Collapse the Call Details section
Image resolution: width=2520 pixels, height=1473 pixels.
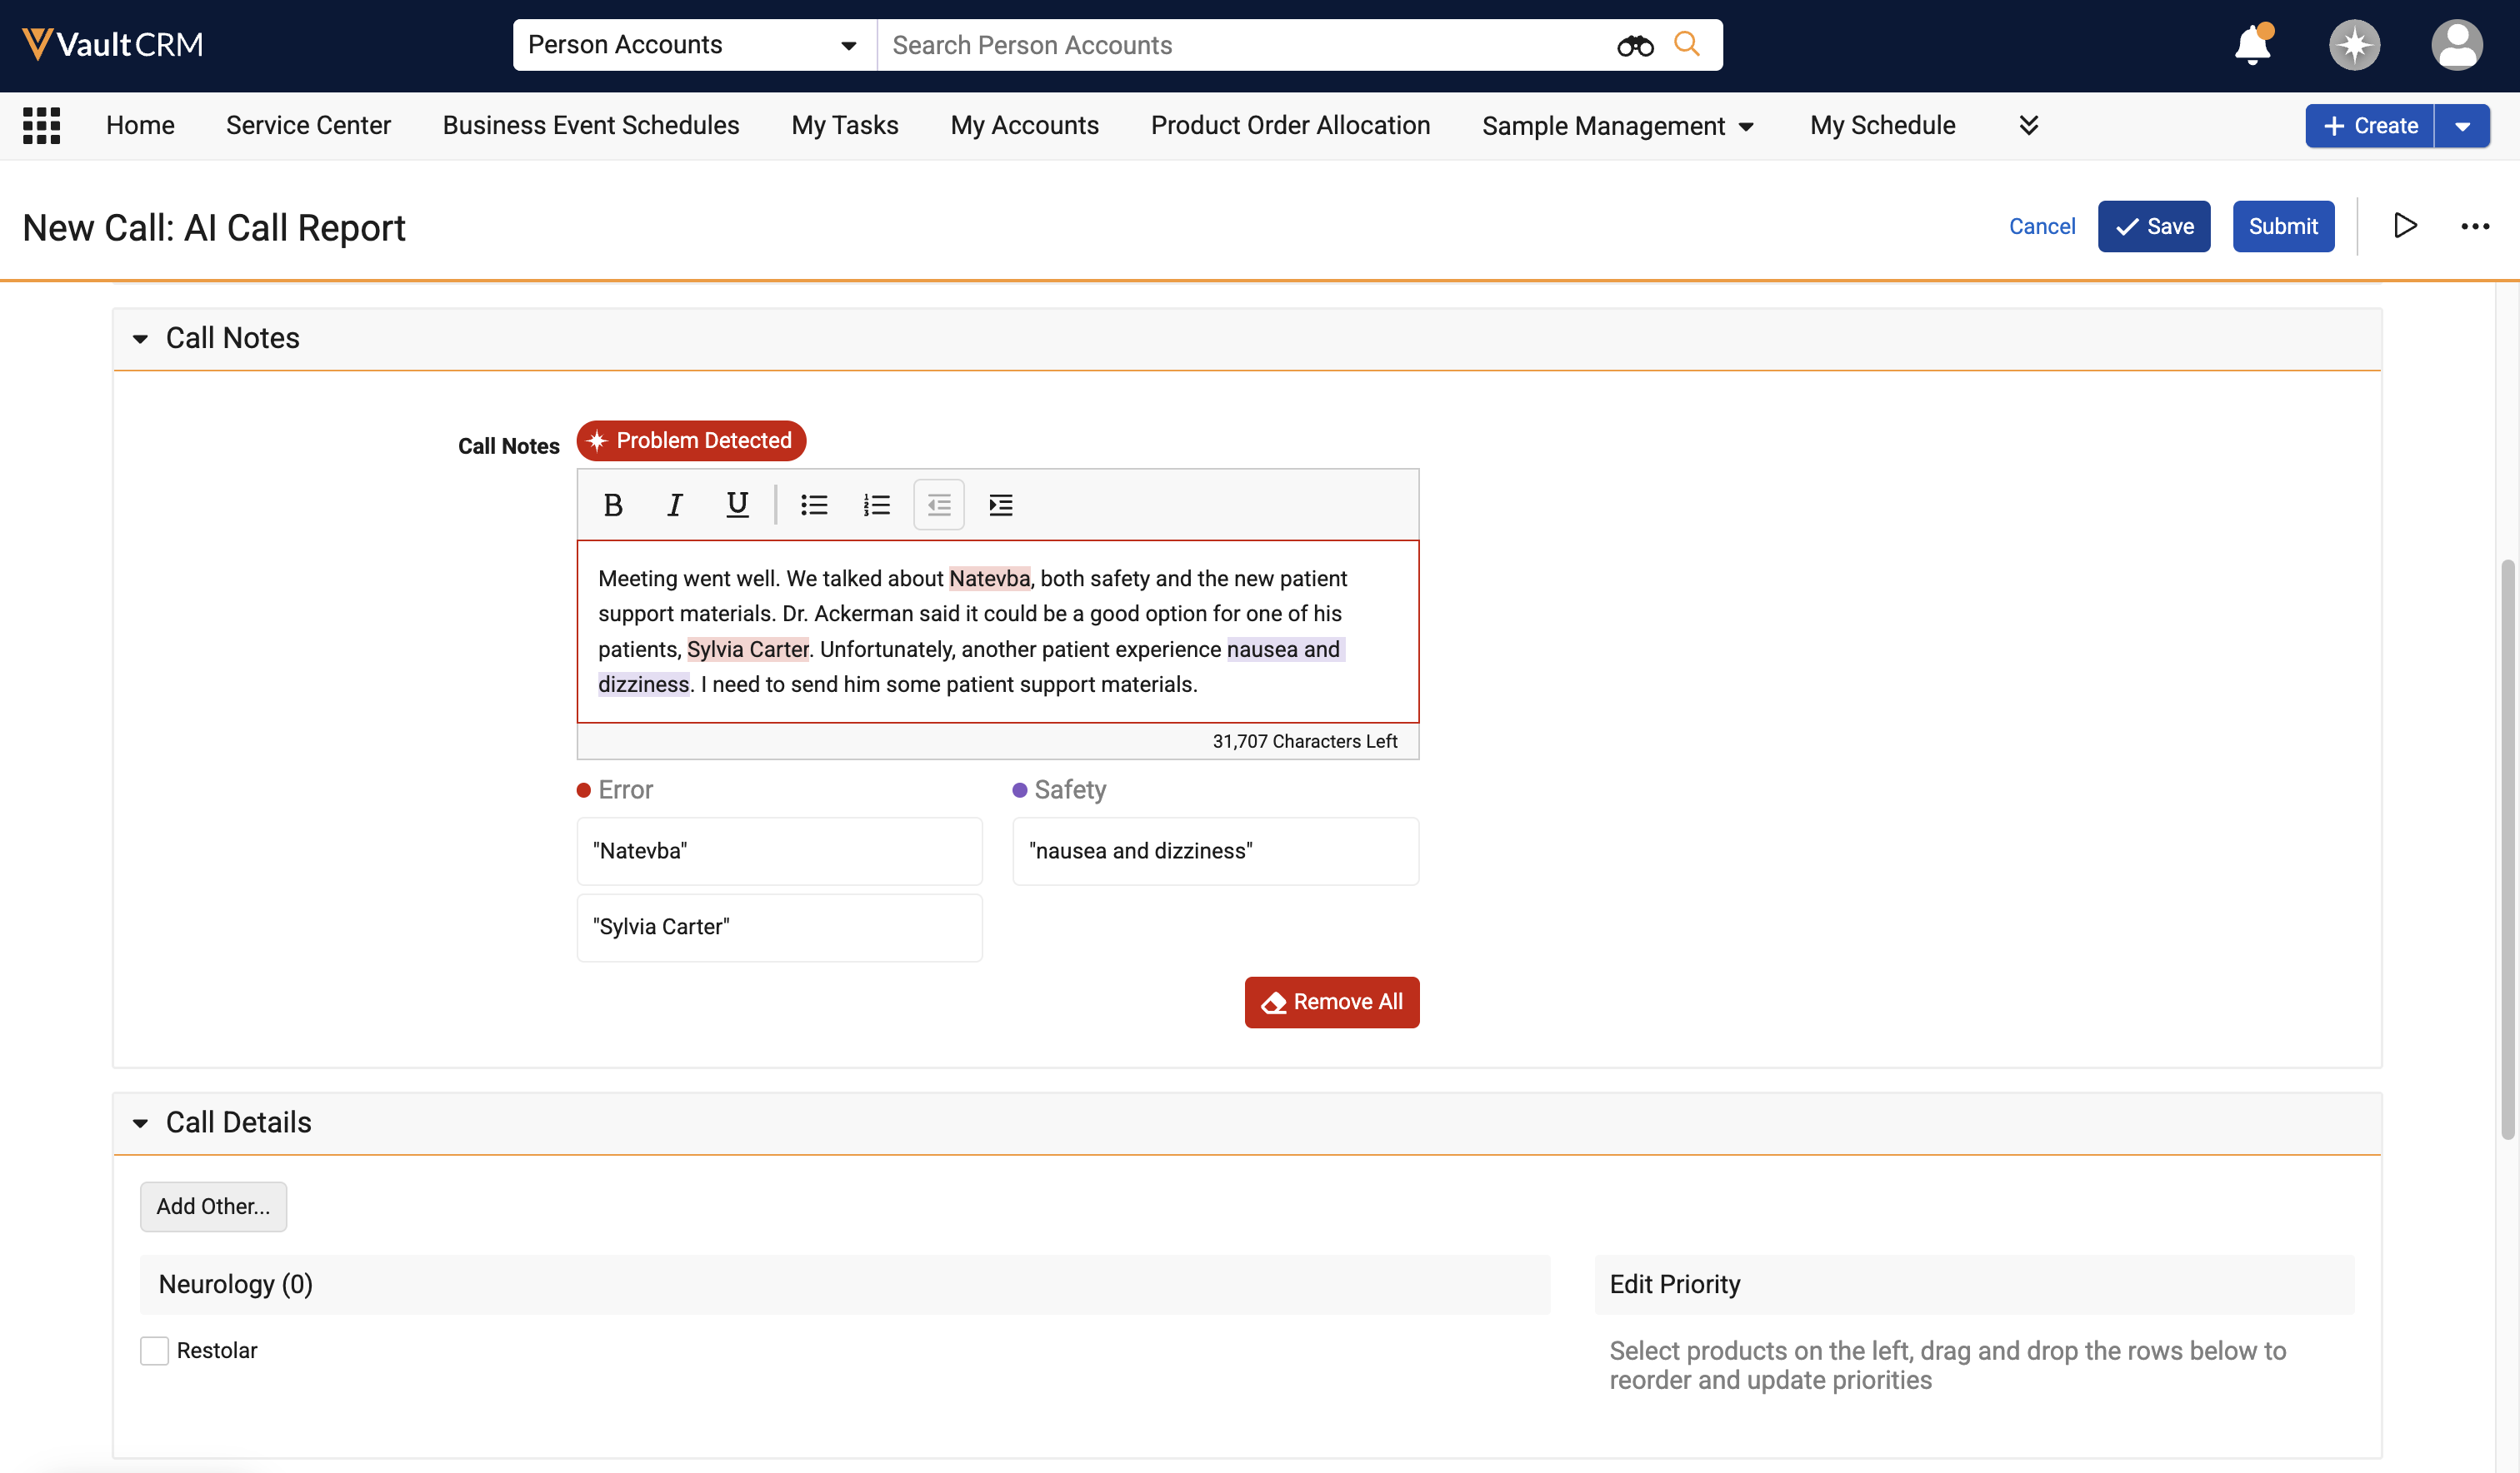[140, 1123]
